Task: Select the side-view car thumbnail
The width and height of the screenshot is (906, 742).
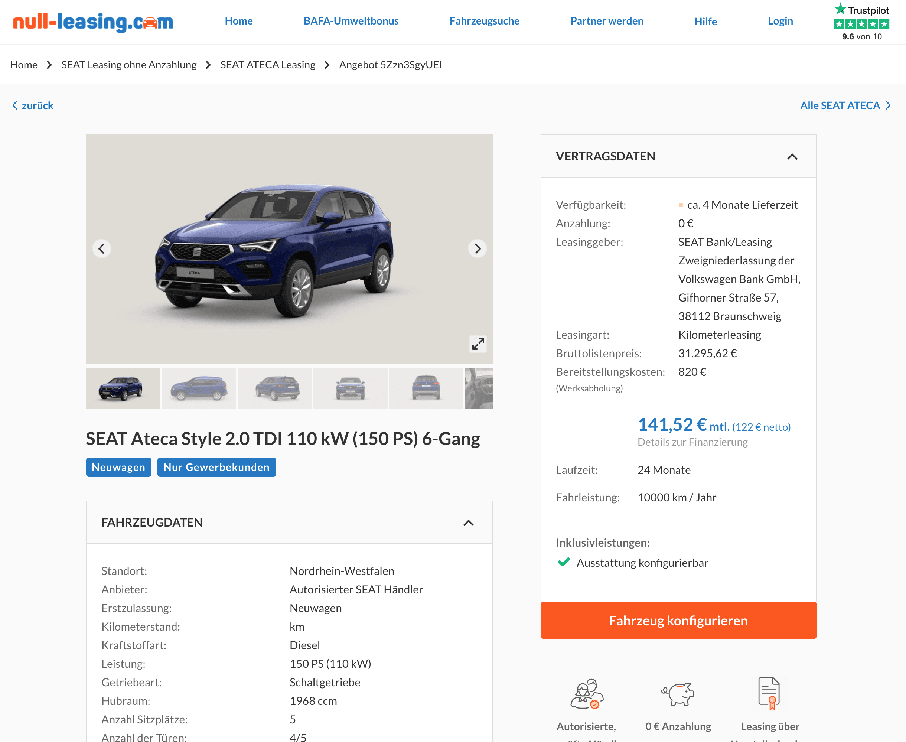Action: 199,388
